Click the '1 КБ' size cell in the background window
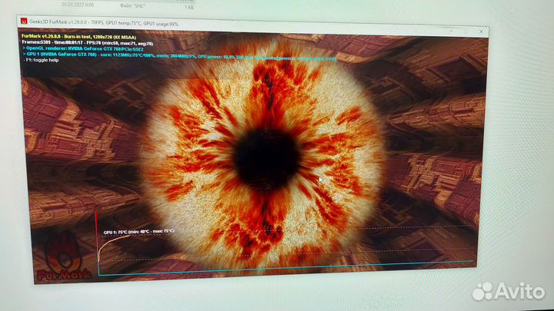This screenshot has height=311, width=554. point(189,7)
